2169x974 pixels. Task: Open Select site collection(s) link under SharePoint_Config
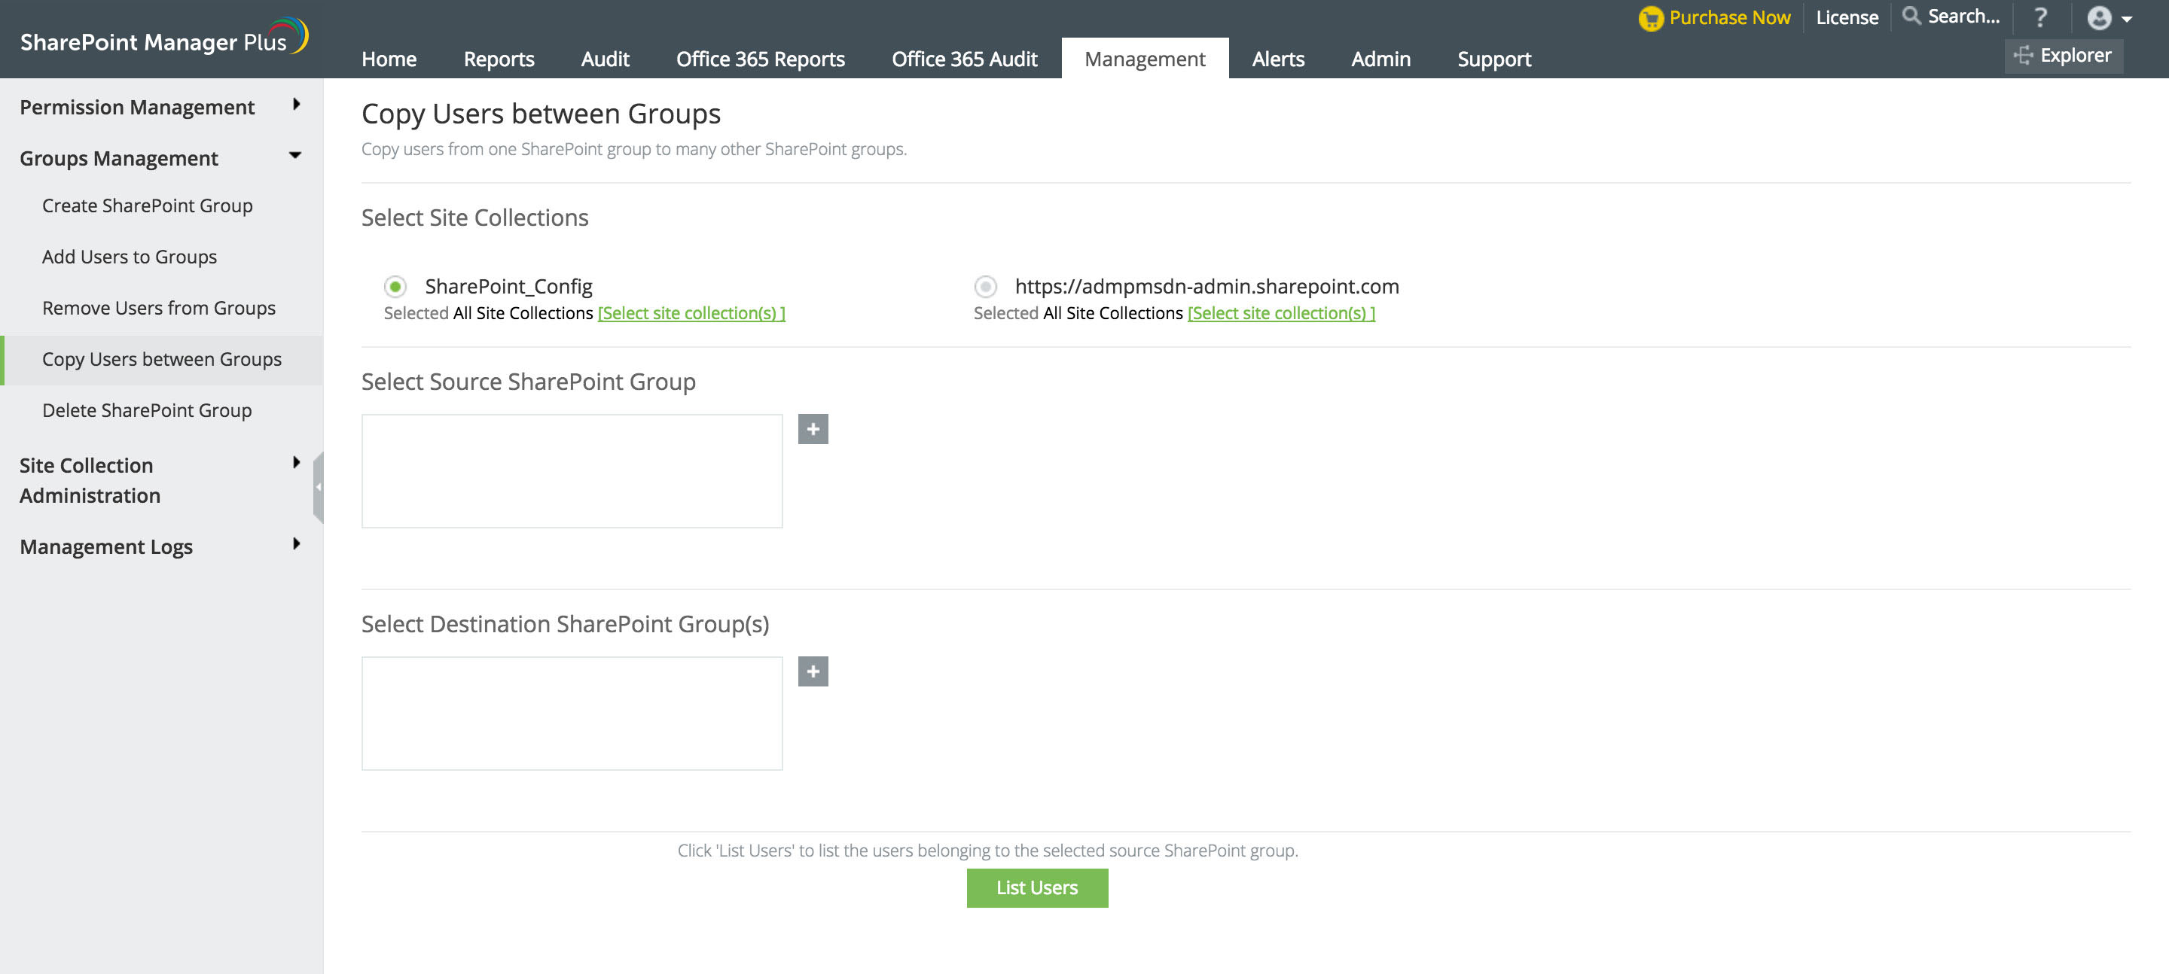tap(691, 313)
